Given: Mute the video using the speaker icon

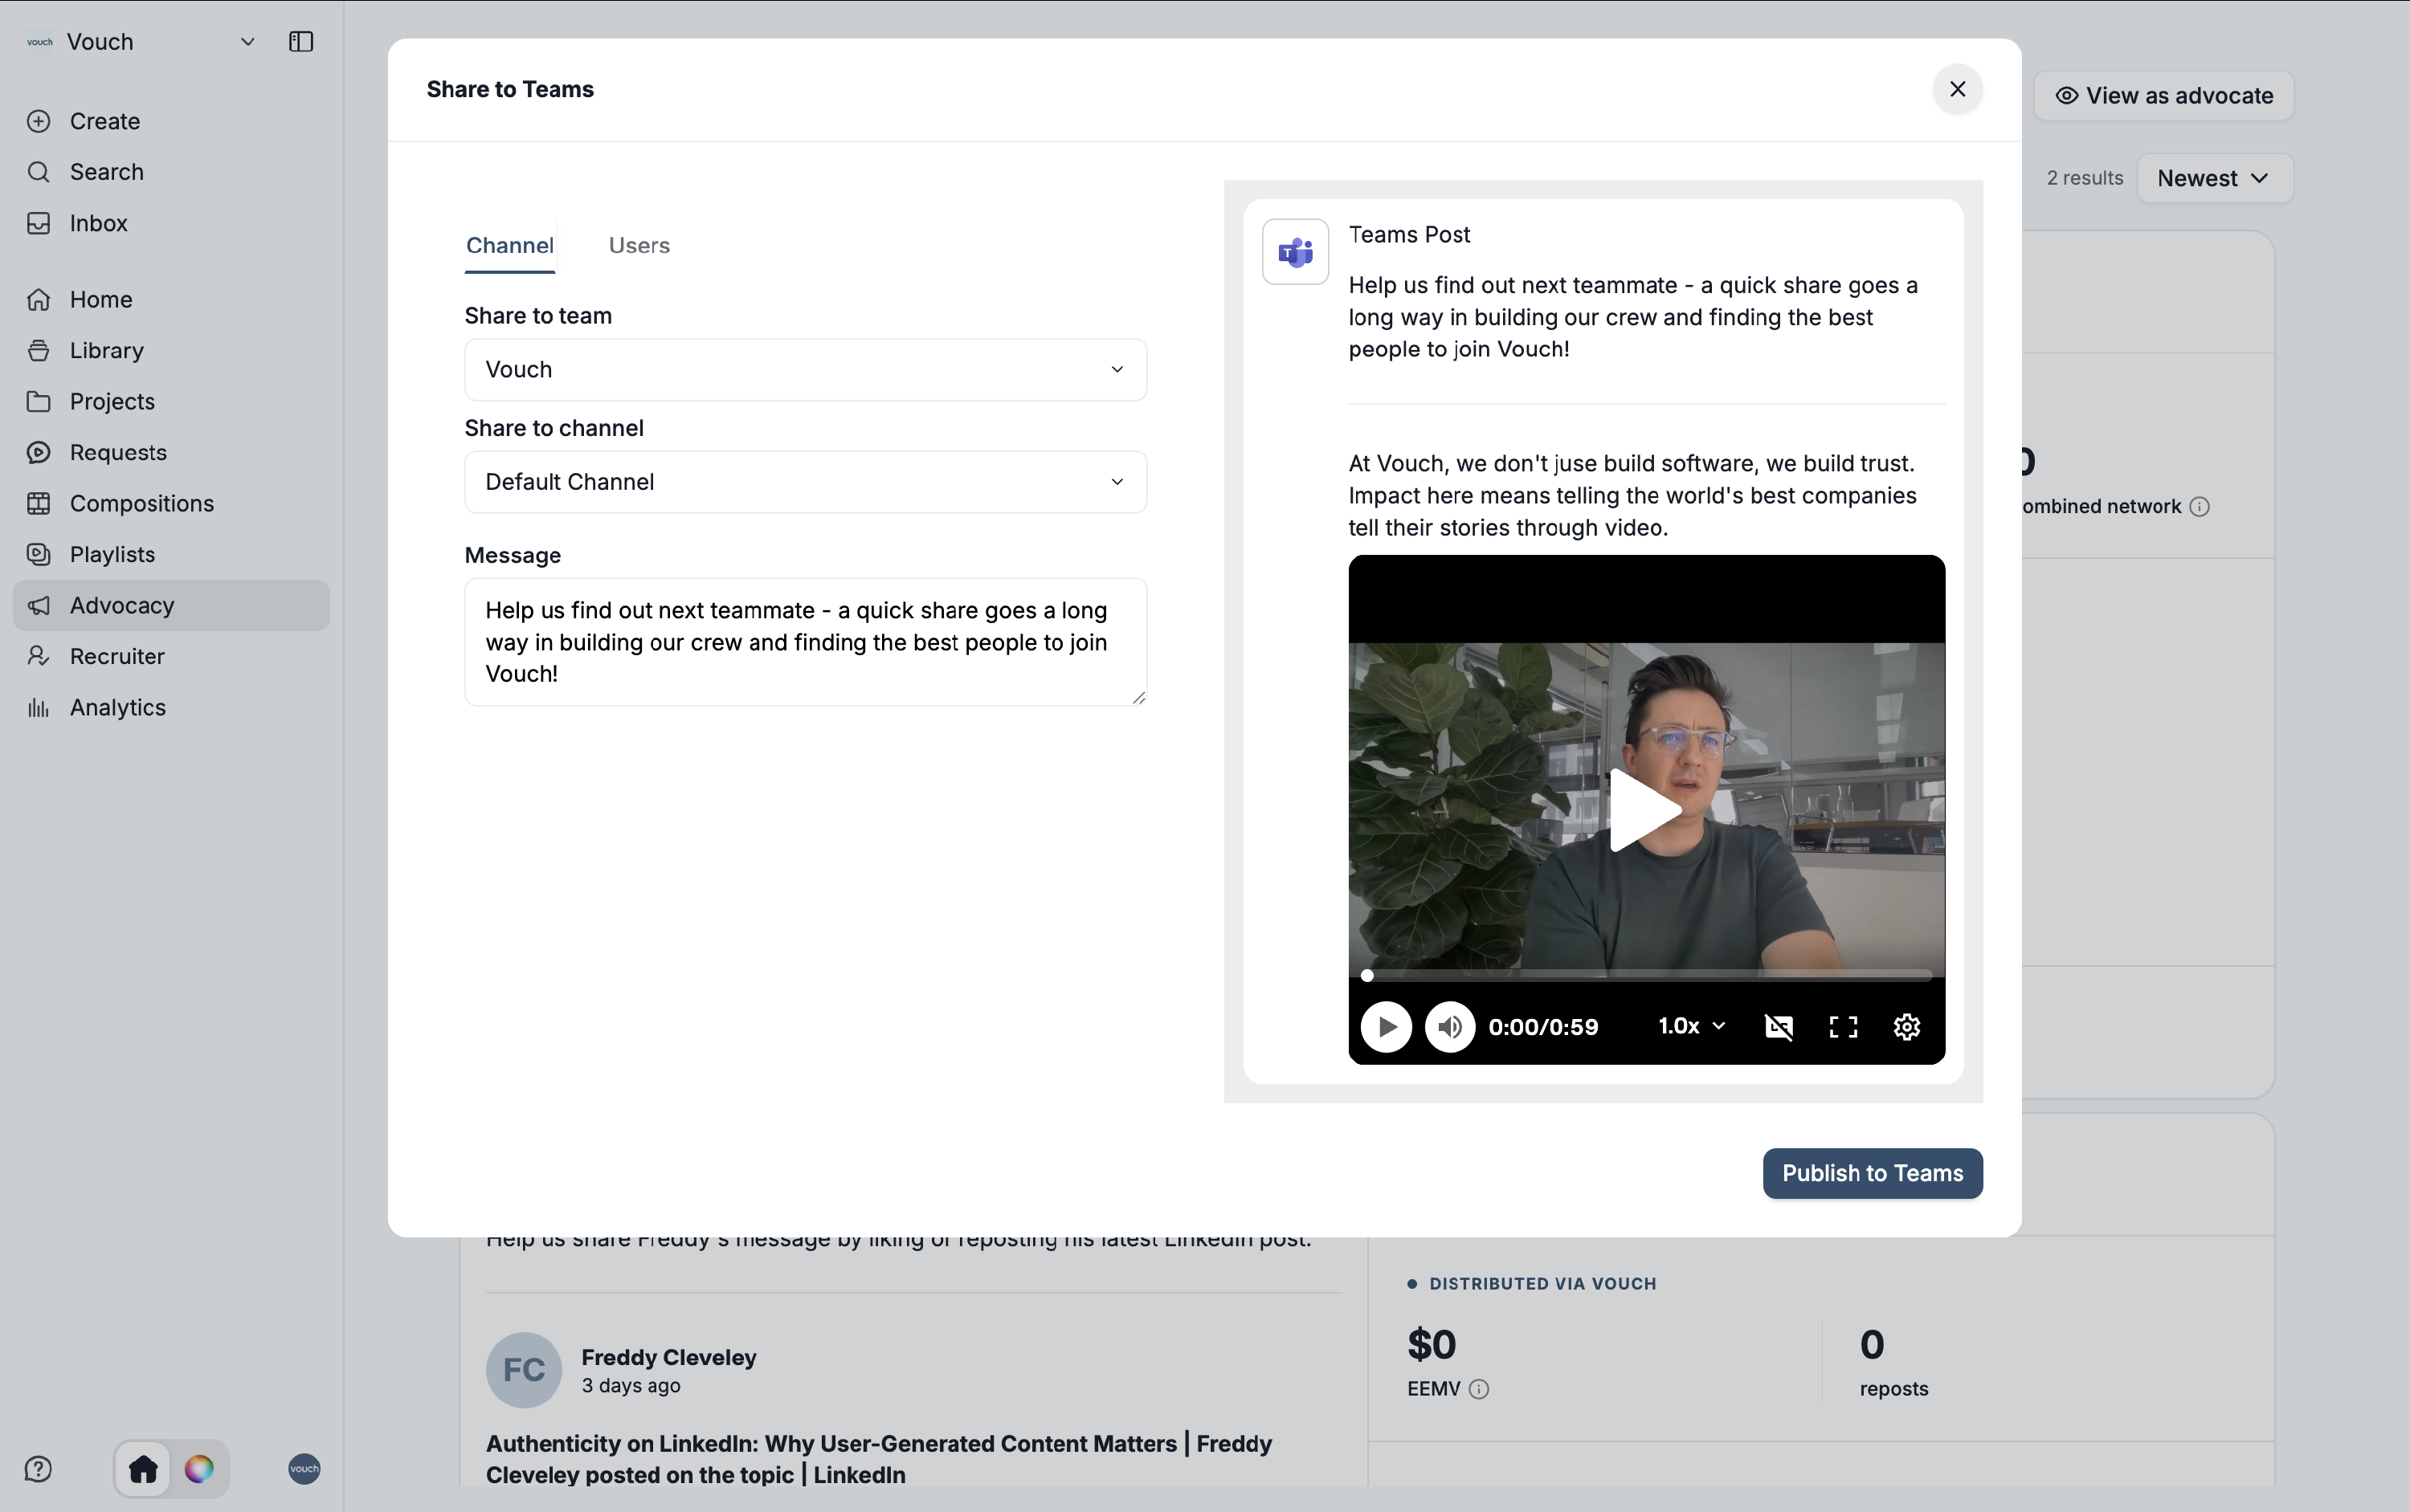Looking at the screenshot, I should (x=1449, y=1027).
